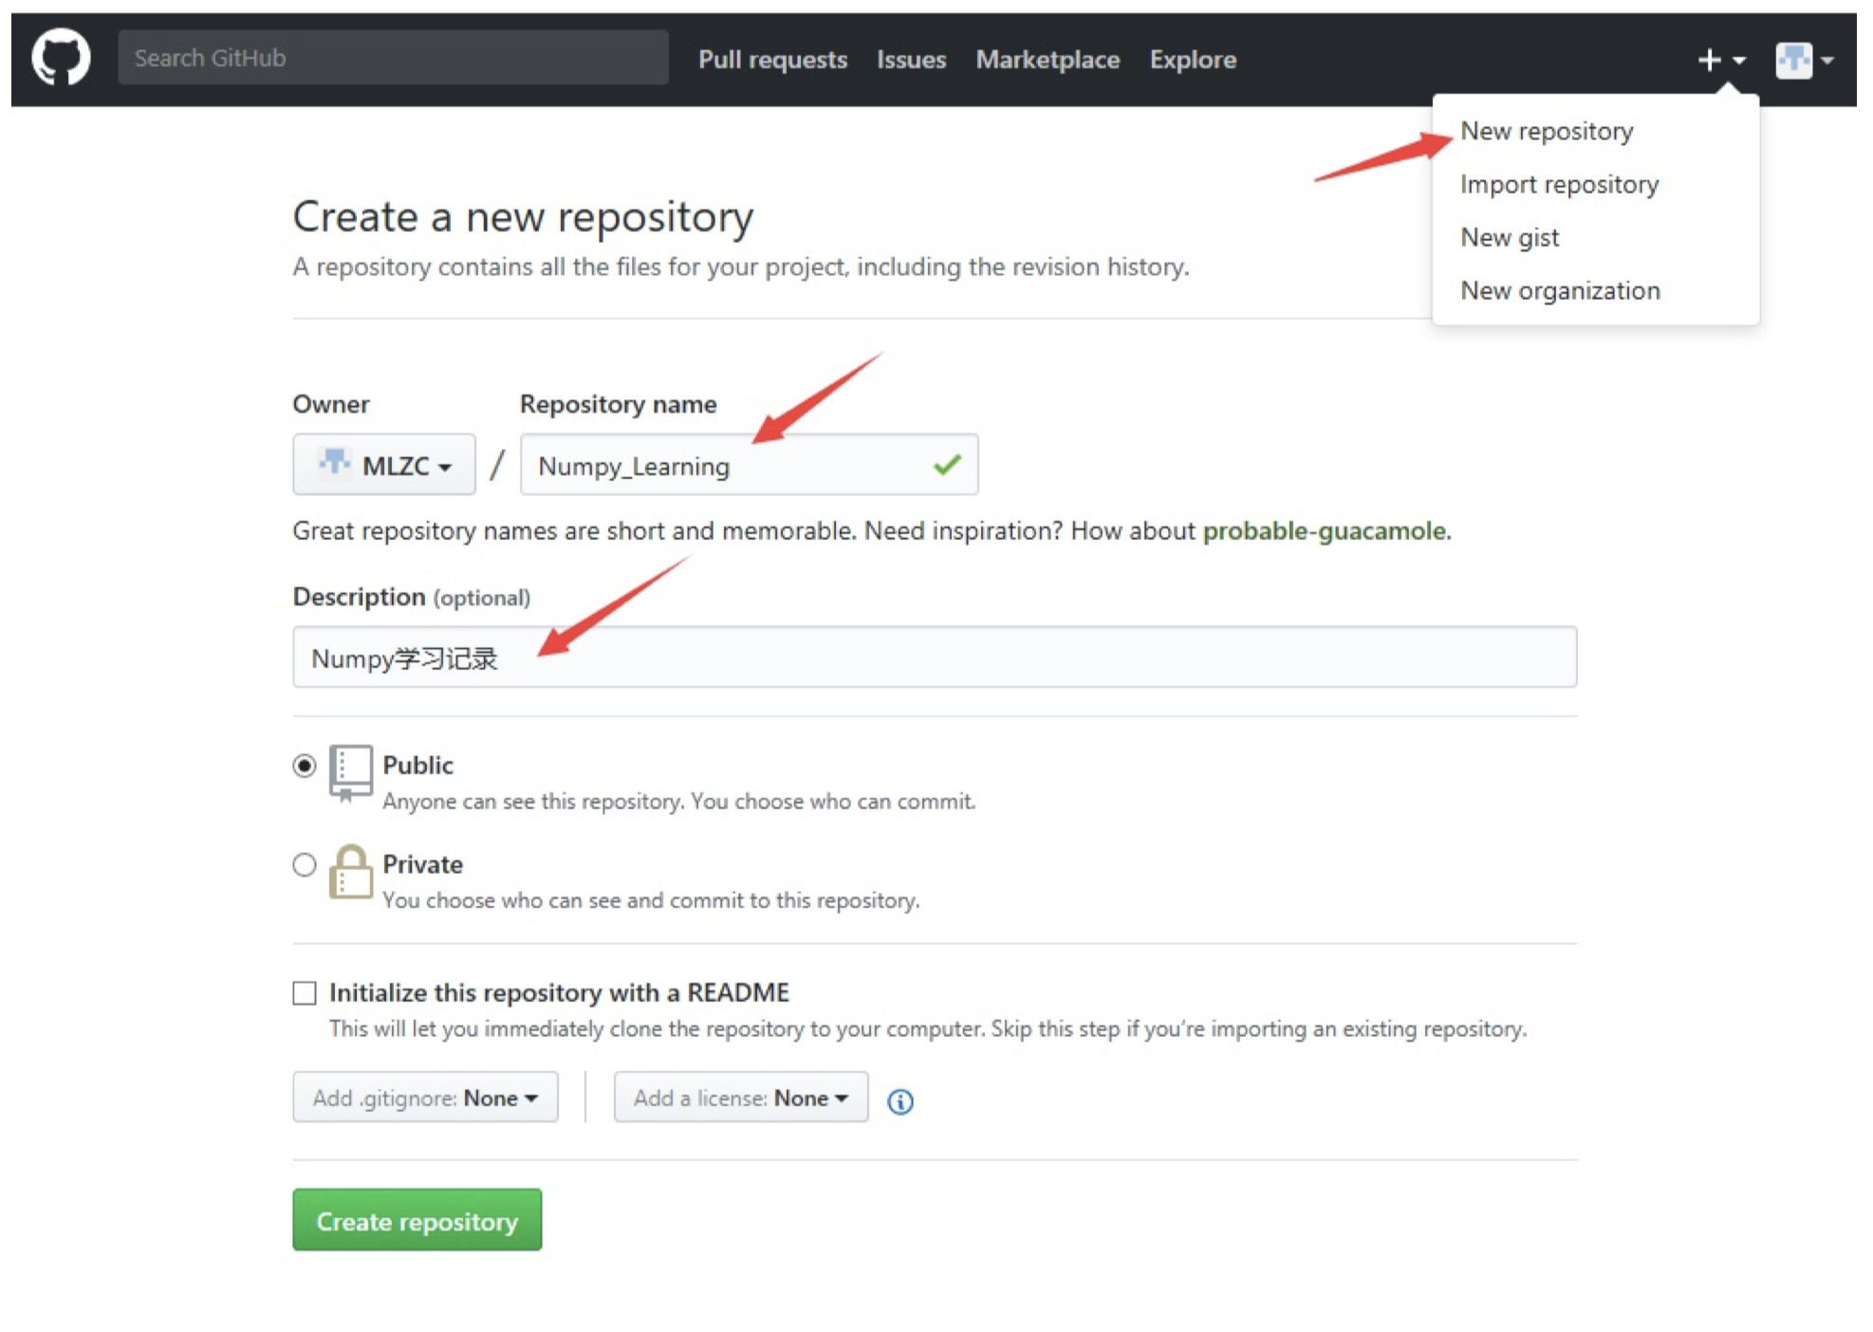Open the MLZC owner dropdown

(x=384, y=464)
